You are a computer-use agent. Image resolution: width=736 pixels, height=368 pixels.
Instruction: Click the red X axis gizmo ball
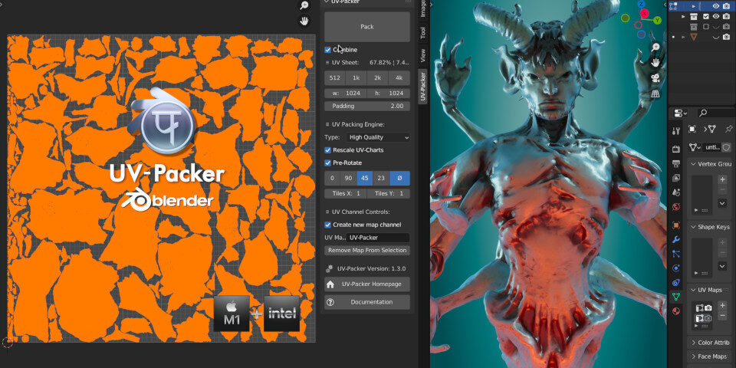(645, 13)
